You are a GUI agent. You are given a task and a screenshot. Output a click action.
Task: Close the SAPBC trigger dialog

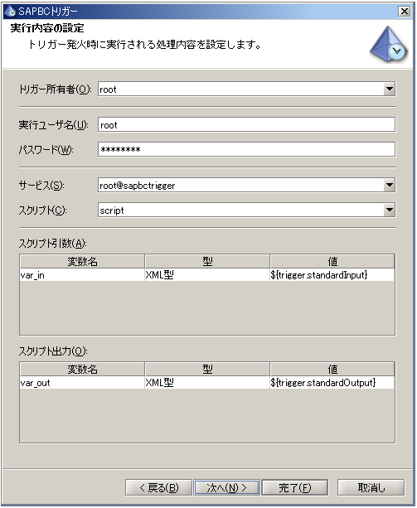point(404,12)
